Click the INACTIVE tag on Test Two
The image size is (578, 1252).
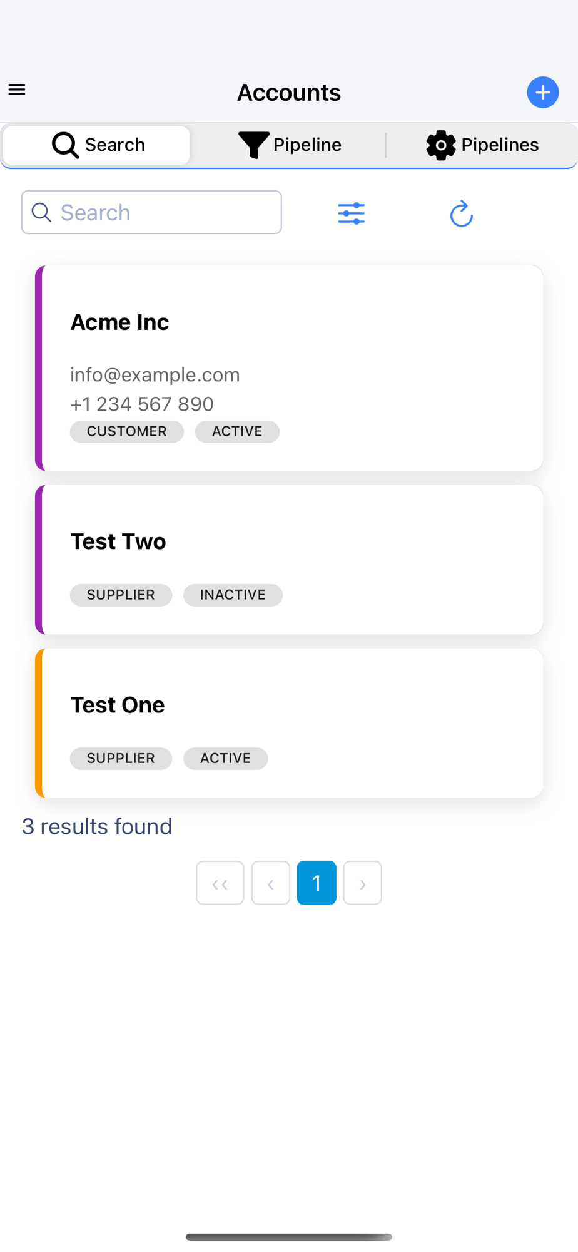(x=233, y=595)
